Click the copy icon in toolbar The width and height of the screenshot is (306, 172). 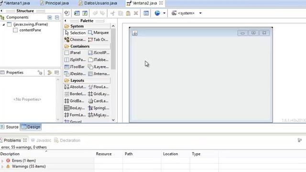pos(120,13)
